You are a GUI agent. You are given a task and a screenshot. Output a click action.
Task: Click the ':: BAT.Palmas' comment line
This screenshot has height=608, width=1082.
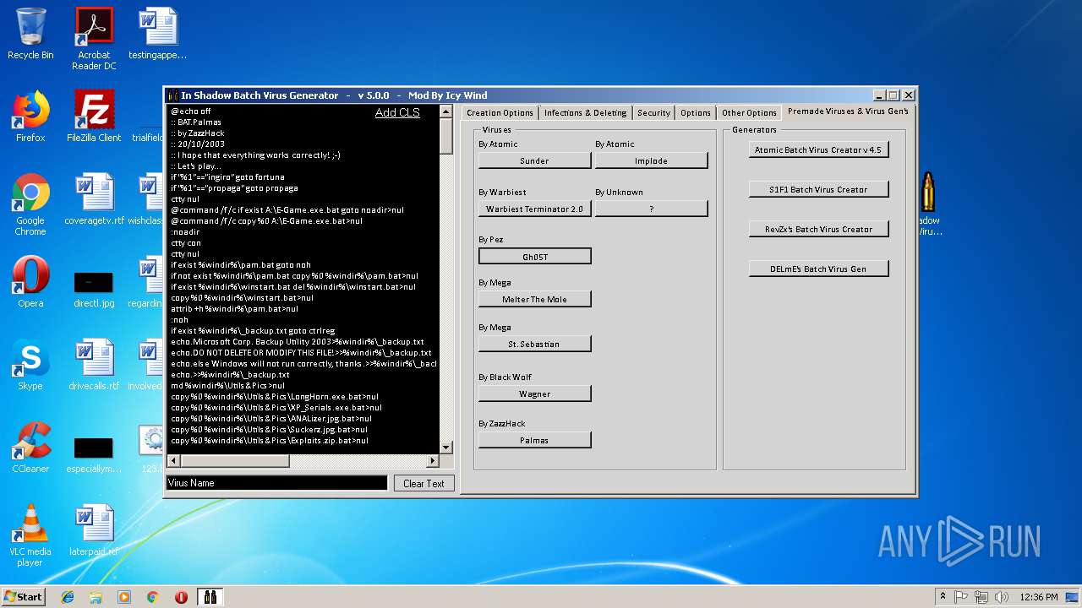click(196, 122)
